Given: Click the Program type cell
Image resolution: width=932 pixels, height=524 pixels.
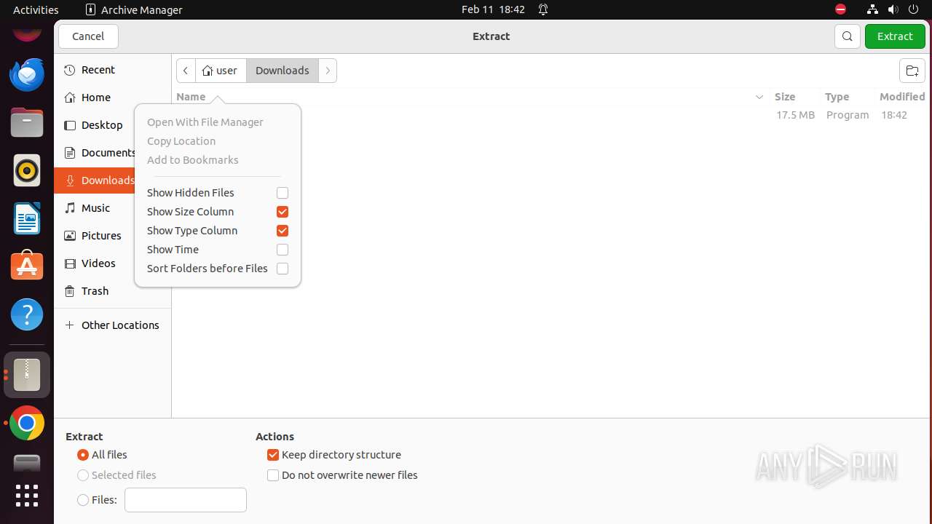Looking at the screenshot, I should click(848, 115).
